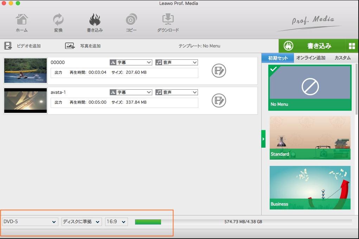Screen dimensions: 359x239
Task: Click the ビデオを追加 add video label
Action: tap(29, 46)
